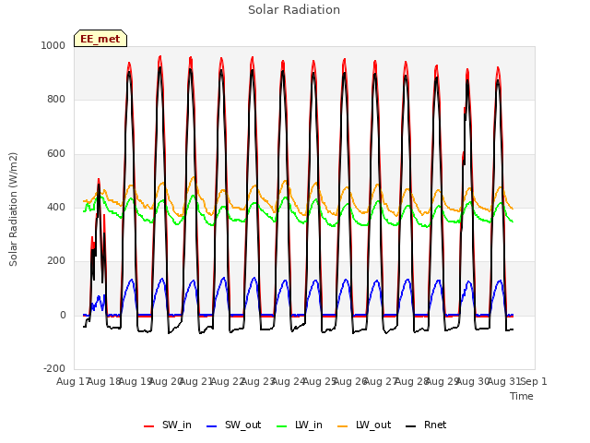Click the 1000 y-axis tick label
The width and height of the screenshot is (590, 443).
click(x=53, y=45)
